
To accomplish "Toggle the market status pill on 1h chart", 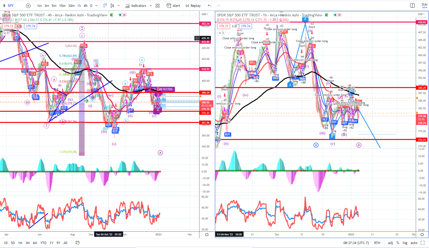I will [x=338, y=15].
